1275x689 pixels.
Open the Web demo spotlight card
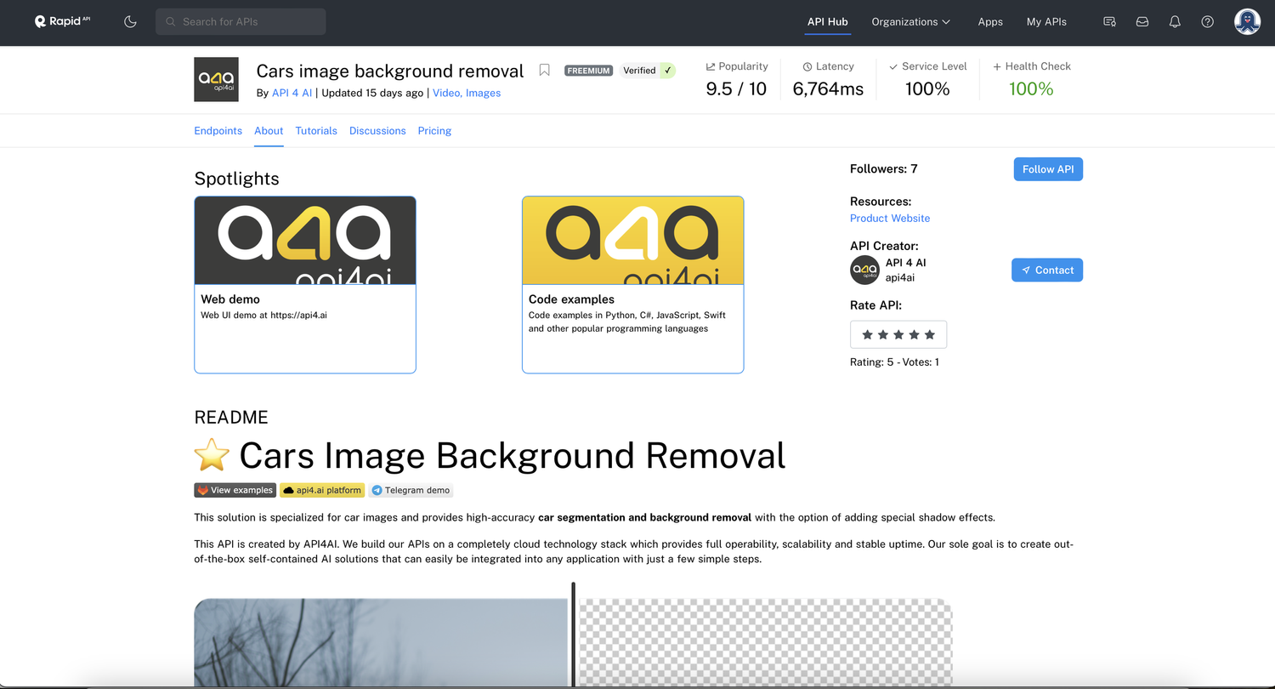point(305,285)
